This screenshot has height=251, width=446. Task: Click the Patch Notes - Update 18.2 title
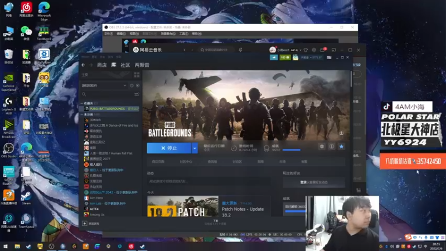click(x=243, y=212)
